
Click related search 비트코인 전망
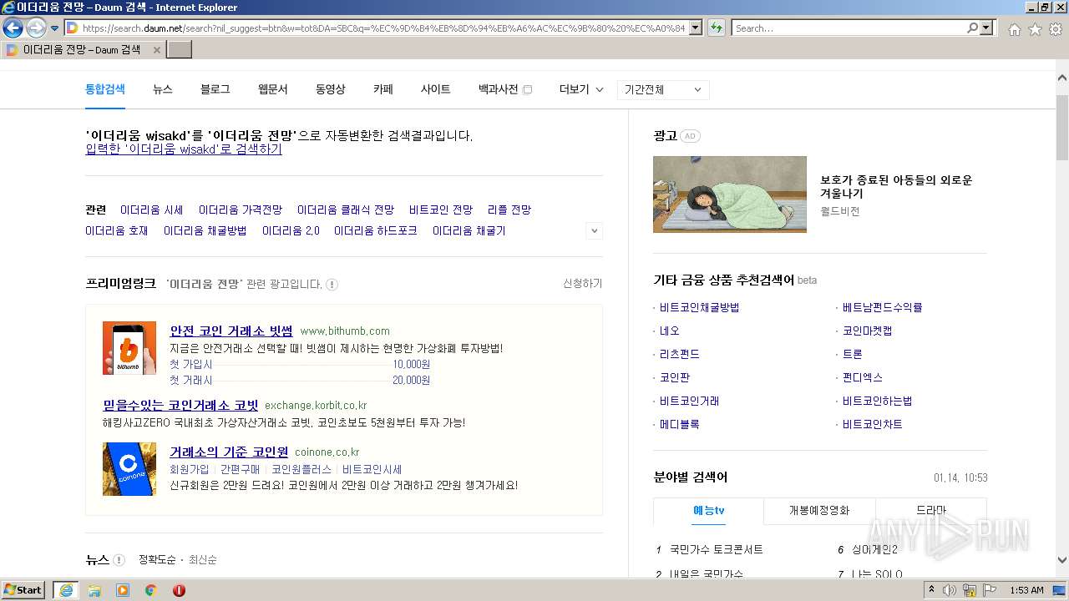pos(441,210)
